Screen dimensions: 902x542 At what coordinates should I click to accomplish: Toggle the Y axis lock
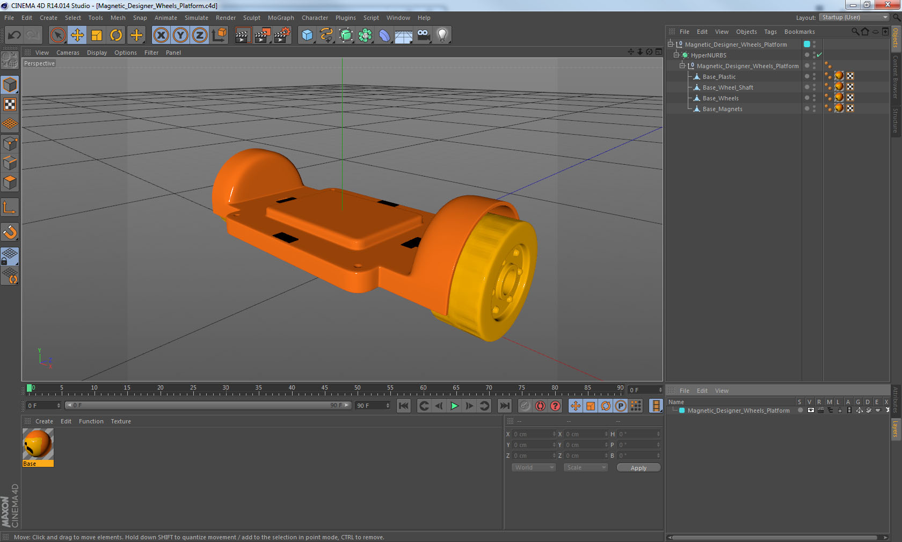(180, 35)
